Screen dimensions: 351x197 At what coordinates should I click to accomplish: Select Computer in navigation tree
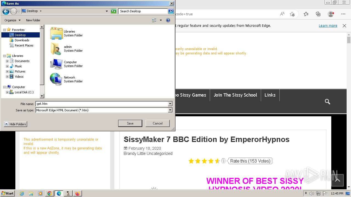click(x=19, y=87)
